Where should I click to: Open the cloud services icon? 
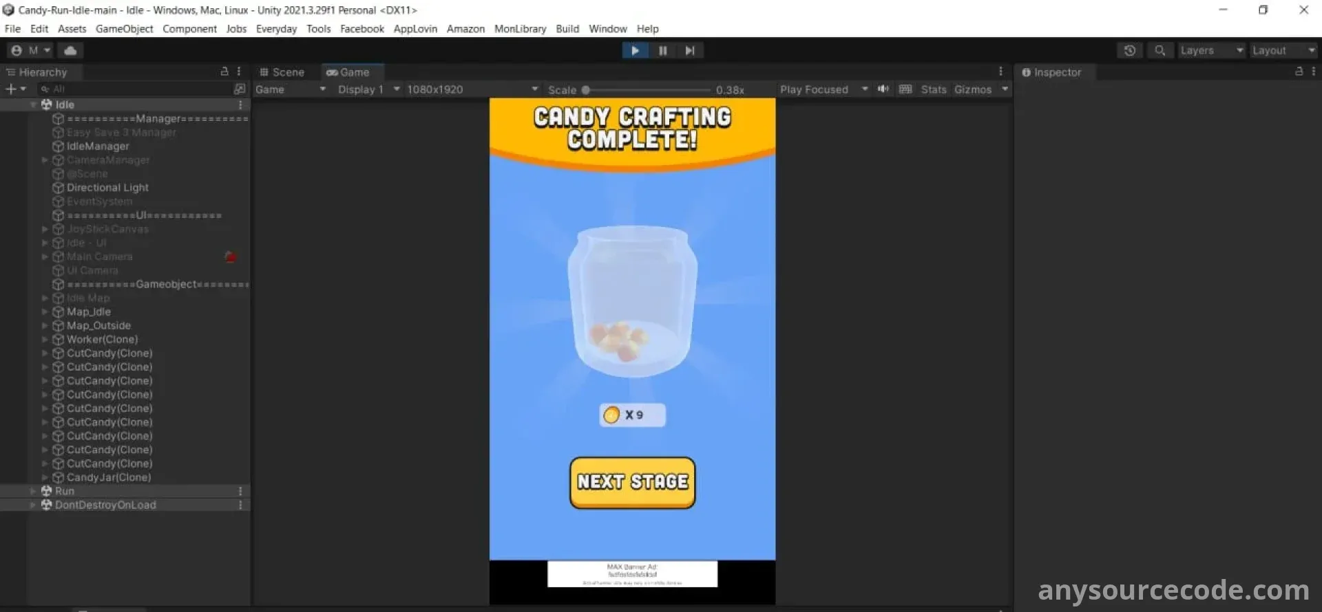pos(70,50)
